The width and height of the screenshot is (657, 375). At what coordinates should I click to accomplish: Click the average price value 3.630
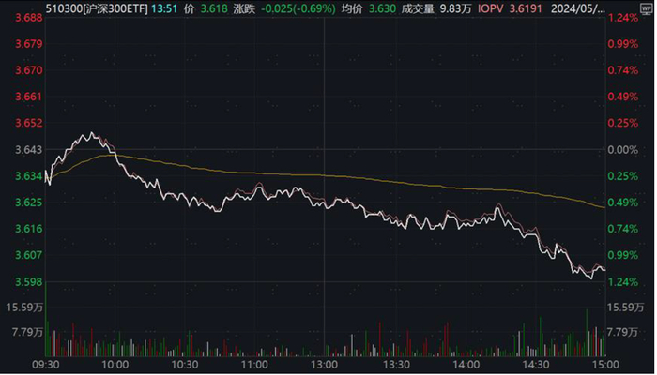pos(382,8)
